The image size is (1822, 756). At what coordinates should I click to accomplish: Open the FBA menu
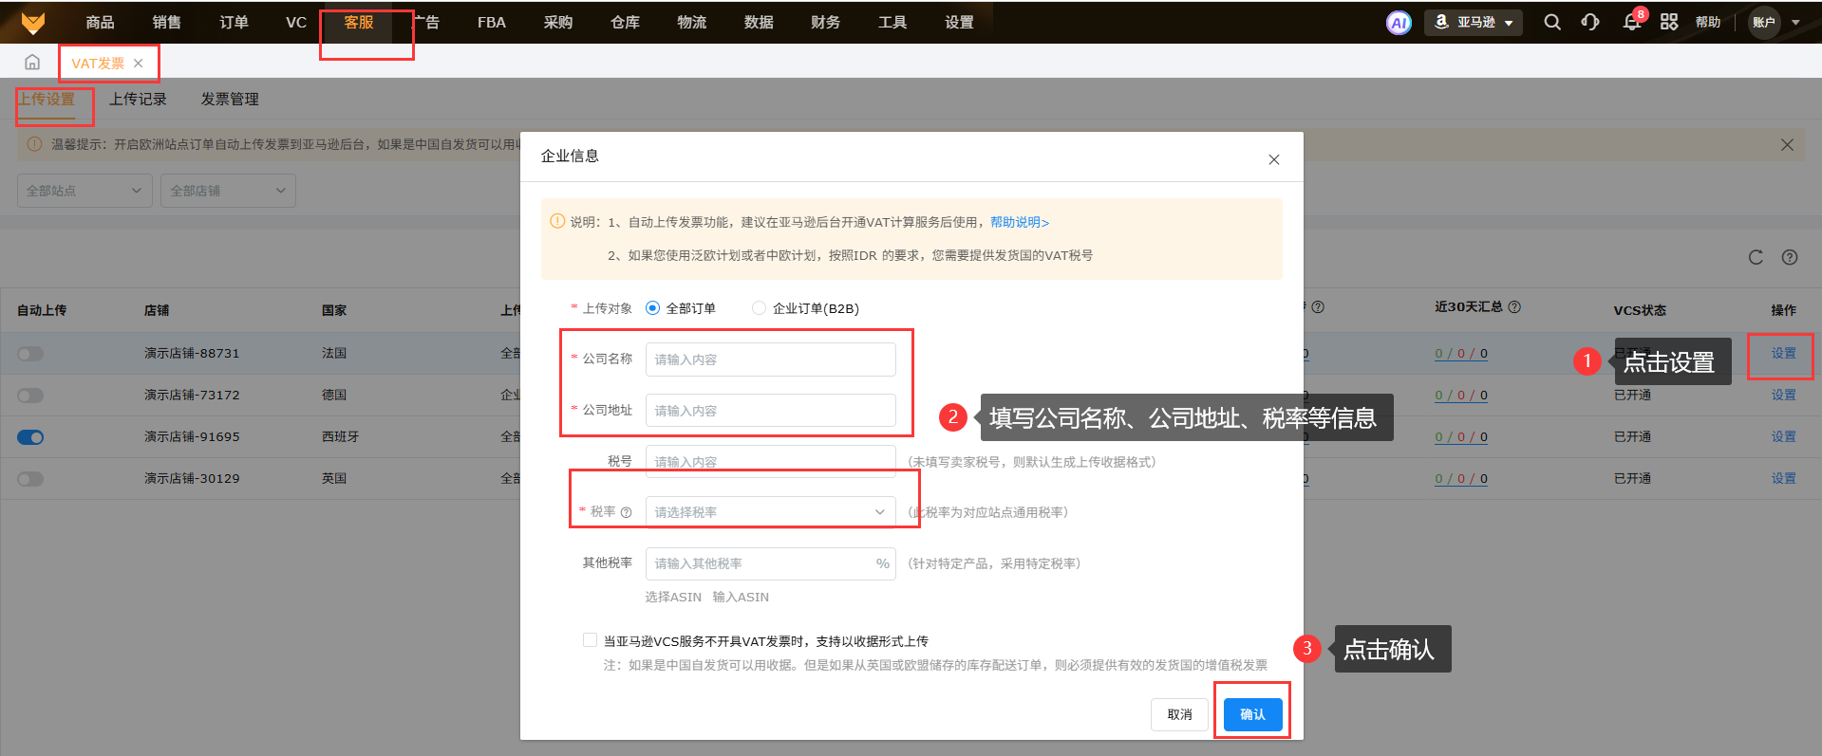click(492, 22)
